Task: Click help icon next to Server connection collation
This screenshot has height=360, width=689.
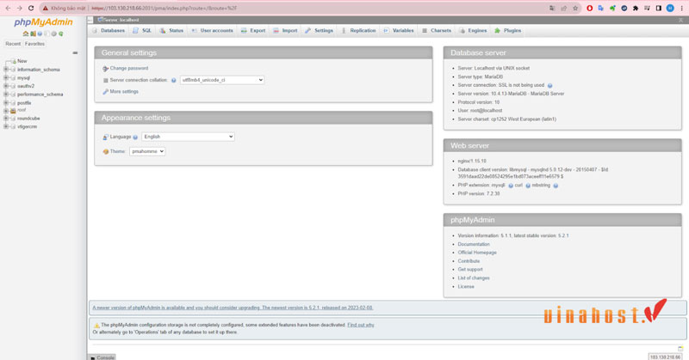Action: click(174, 81)
